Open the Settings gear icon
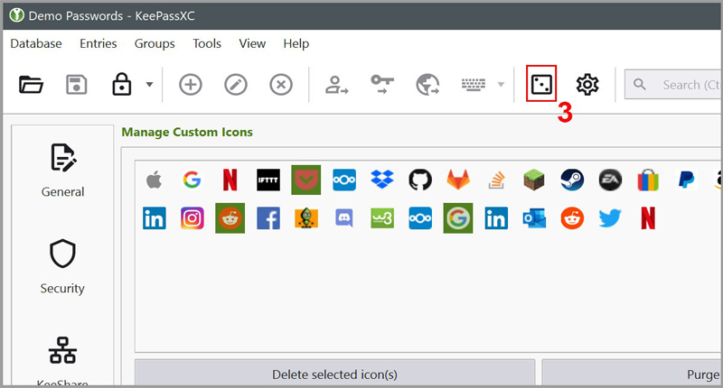The image size is (723, 388). [x=587, y=85]
